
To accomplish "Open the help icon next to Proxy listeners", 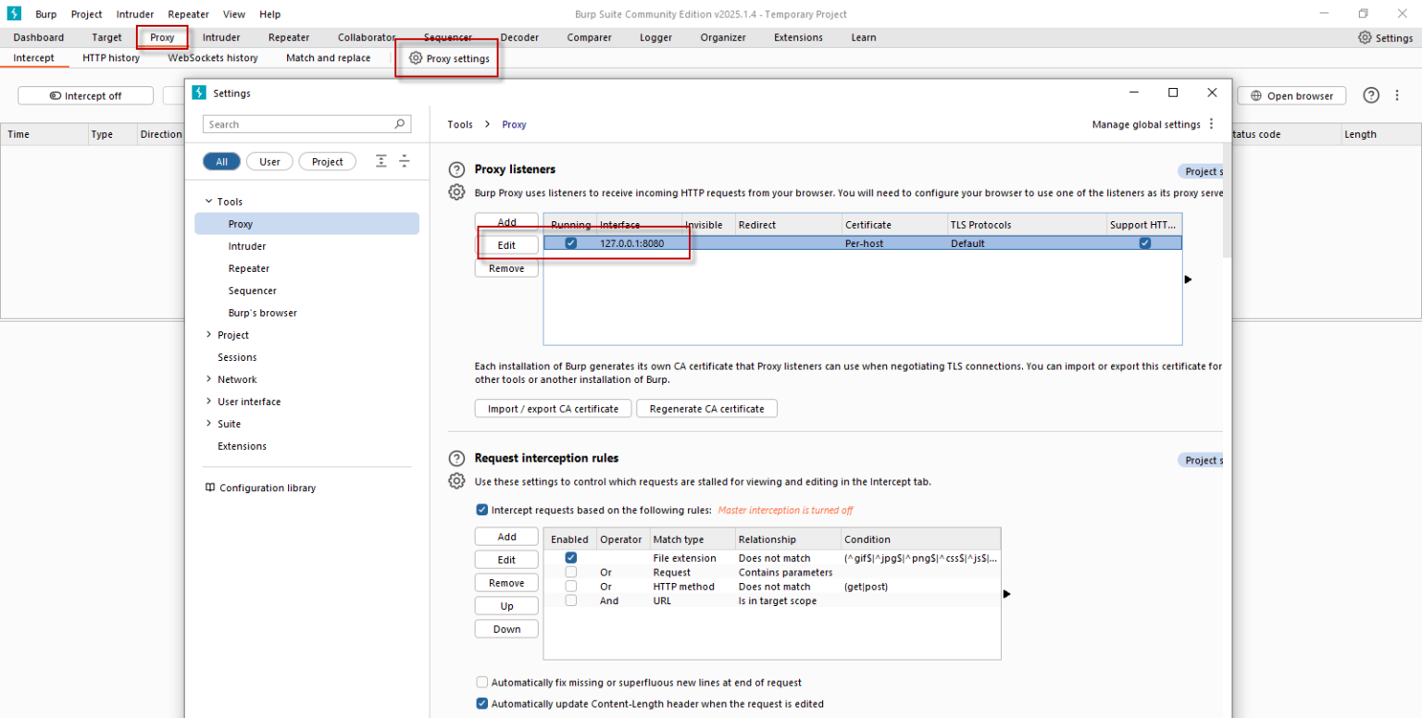I will point(456,169).
